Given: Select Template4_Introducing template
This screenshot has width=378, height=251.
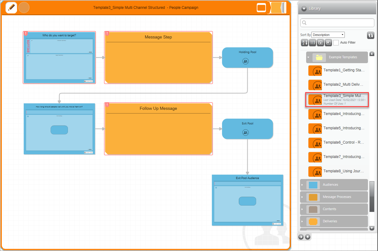Looking at the screenshot, I should (x=337, y=114).
